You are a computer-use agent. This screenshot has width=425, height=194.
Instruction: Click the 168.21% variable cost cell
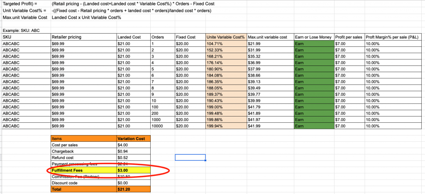tap(226, 56)
